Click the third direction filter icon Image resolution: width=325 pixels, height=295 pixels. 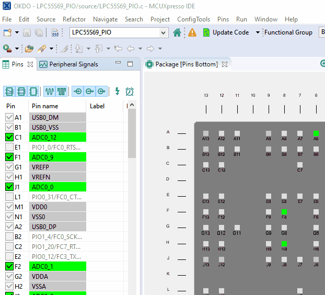101,92
